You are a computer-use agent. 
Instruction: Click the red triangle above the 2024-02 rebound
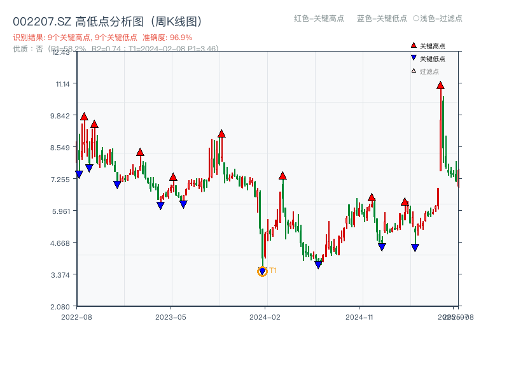pos(282,176)
